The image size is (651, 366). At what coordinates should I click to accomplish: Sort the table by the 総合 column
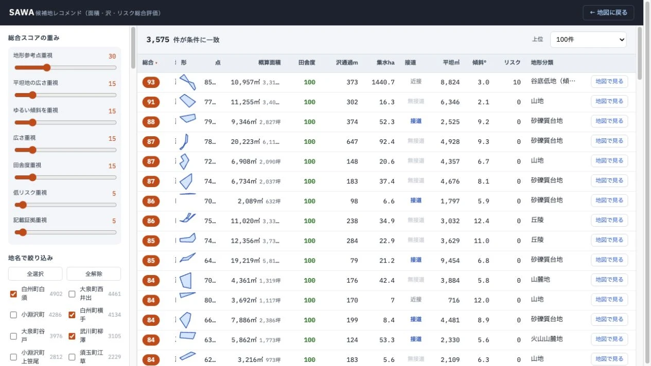coord(150,63)
